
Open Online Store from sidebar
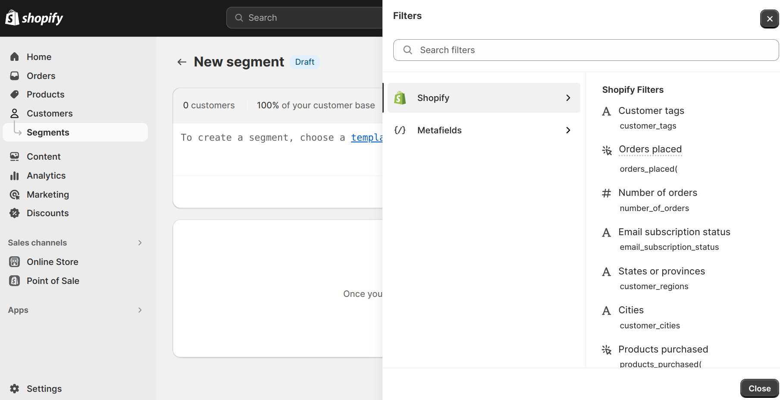click(x=52, y=261)
